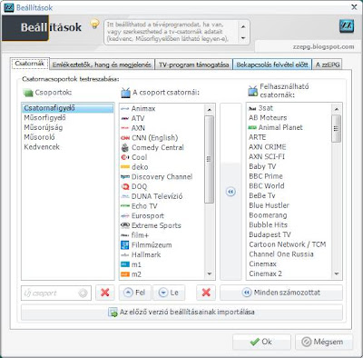Select the Műsorújság group
This screenshot has width=363, height=358.
(68, 127)
